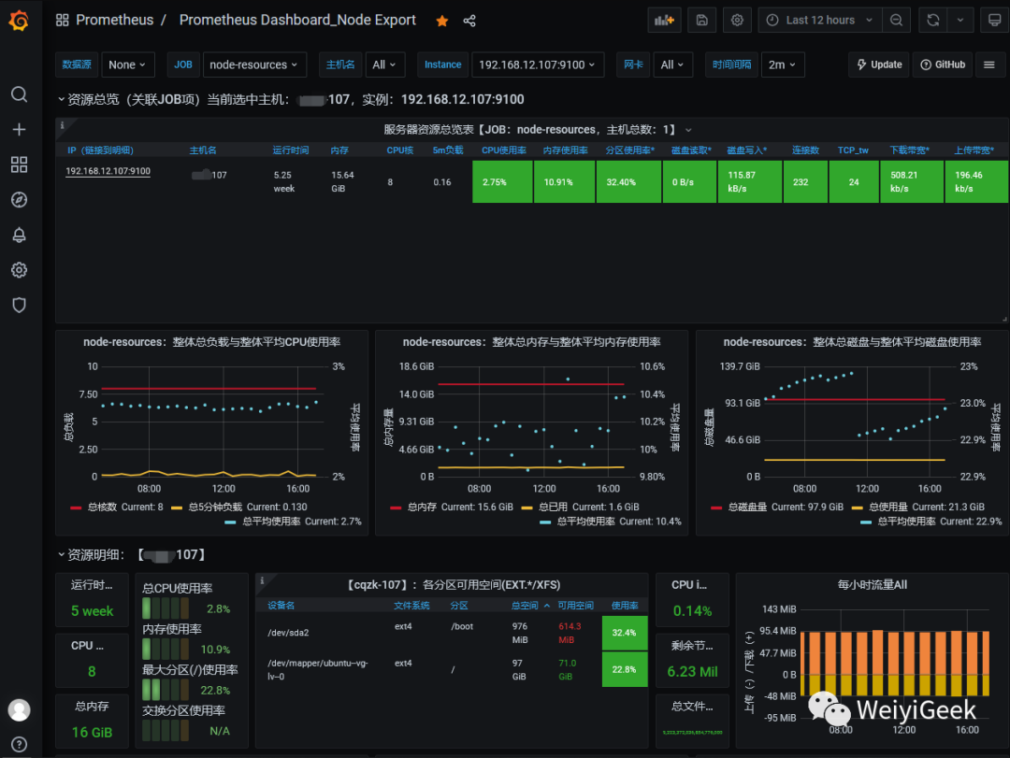Open the 每小时流量All panel title
Image resolution: width=1010 pixels, height=758 pixels.
pos(873,585)
